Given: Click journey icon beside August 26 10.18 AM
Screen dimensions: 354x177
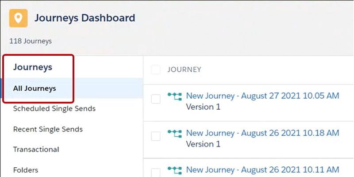Looking at the screenshot, I should click(175, 133).
